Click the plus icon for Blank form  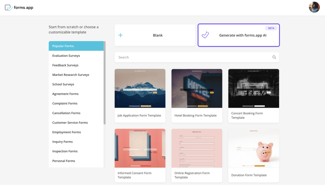click(121, 35)
